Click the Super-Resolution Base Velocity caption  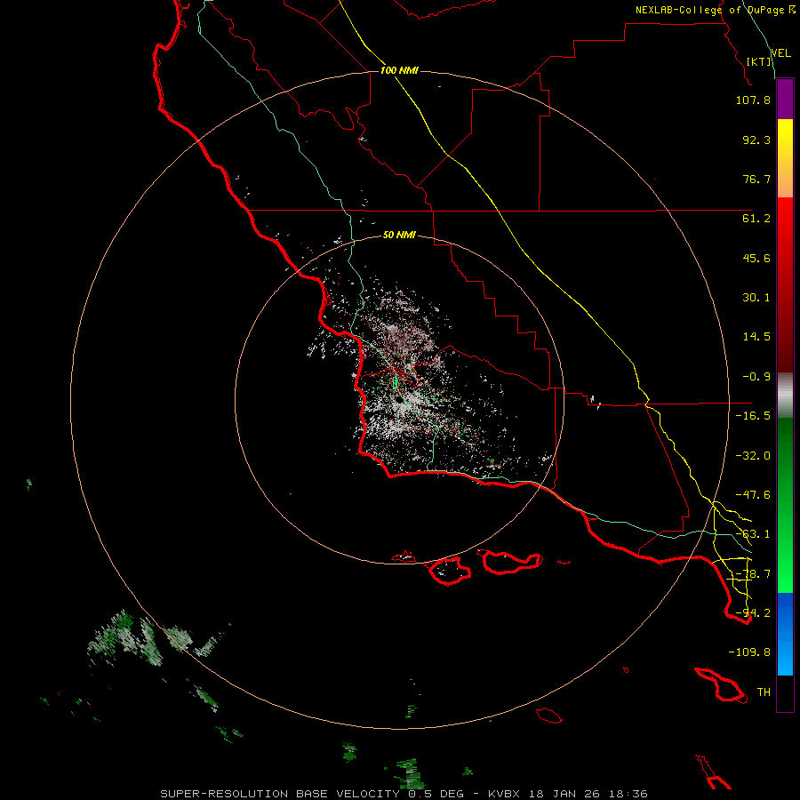click(x=404, y=794)
